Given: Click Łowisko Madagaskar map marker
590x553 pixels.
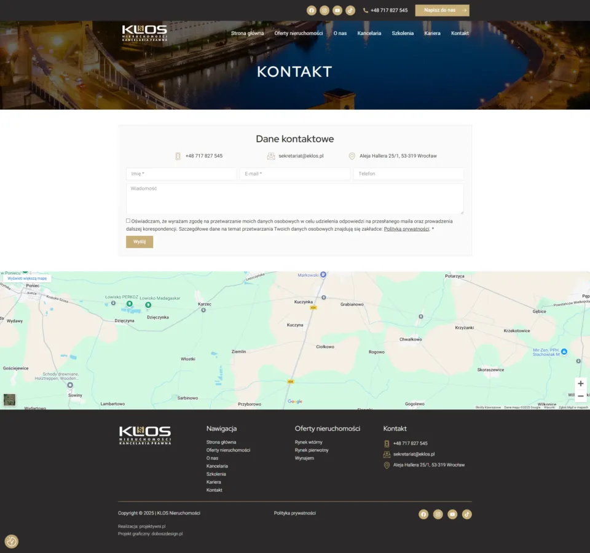Looking at the screenshot, I should (x=148, y=304).
